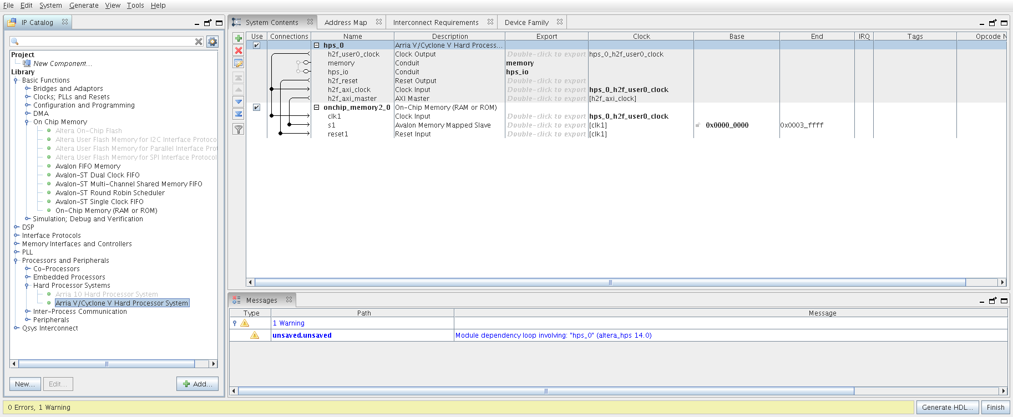Close the Device Family tab
1013x417 pixels.
pos(560,22)
